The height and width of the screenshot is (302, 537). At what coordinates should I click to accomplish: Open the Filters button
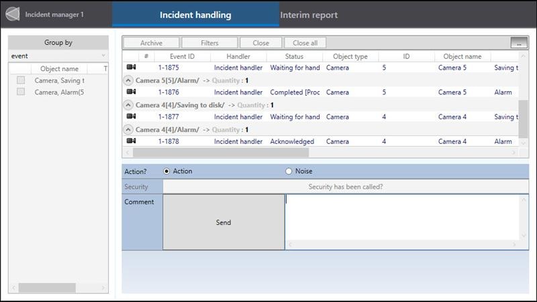tap(209, 43)
